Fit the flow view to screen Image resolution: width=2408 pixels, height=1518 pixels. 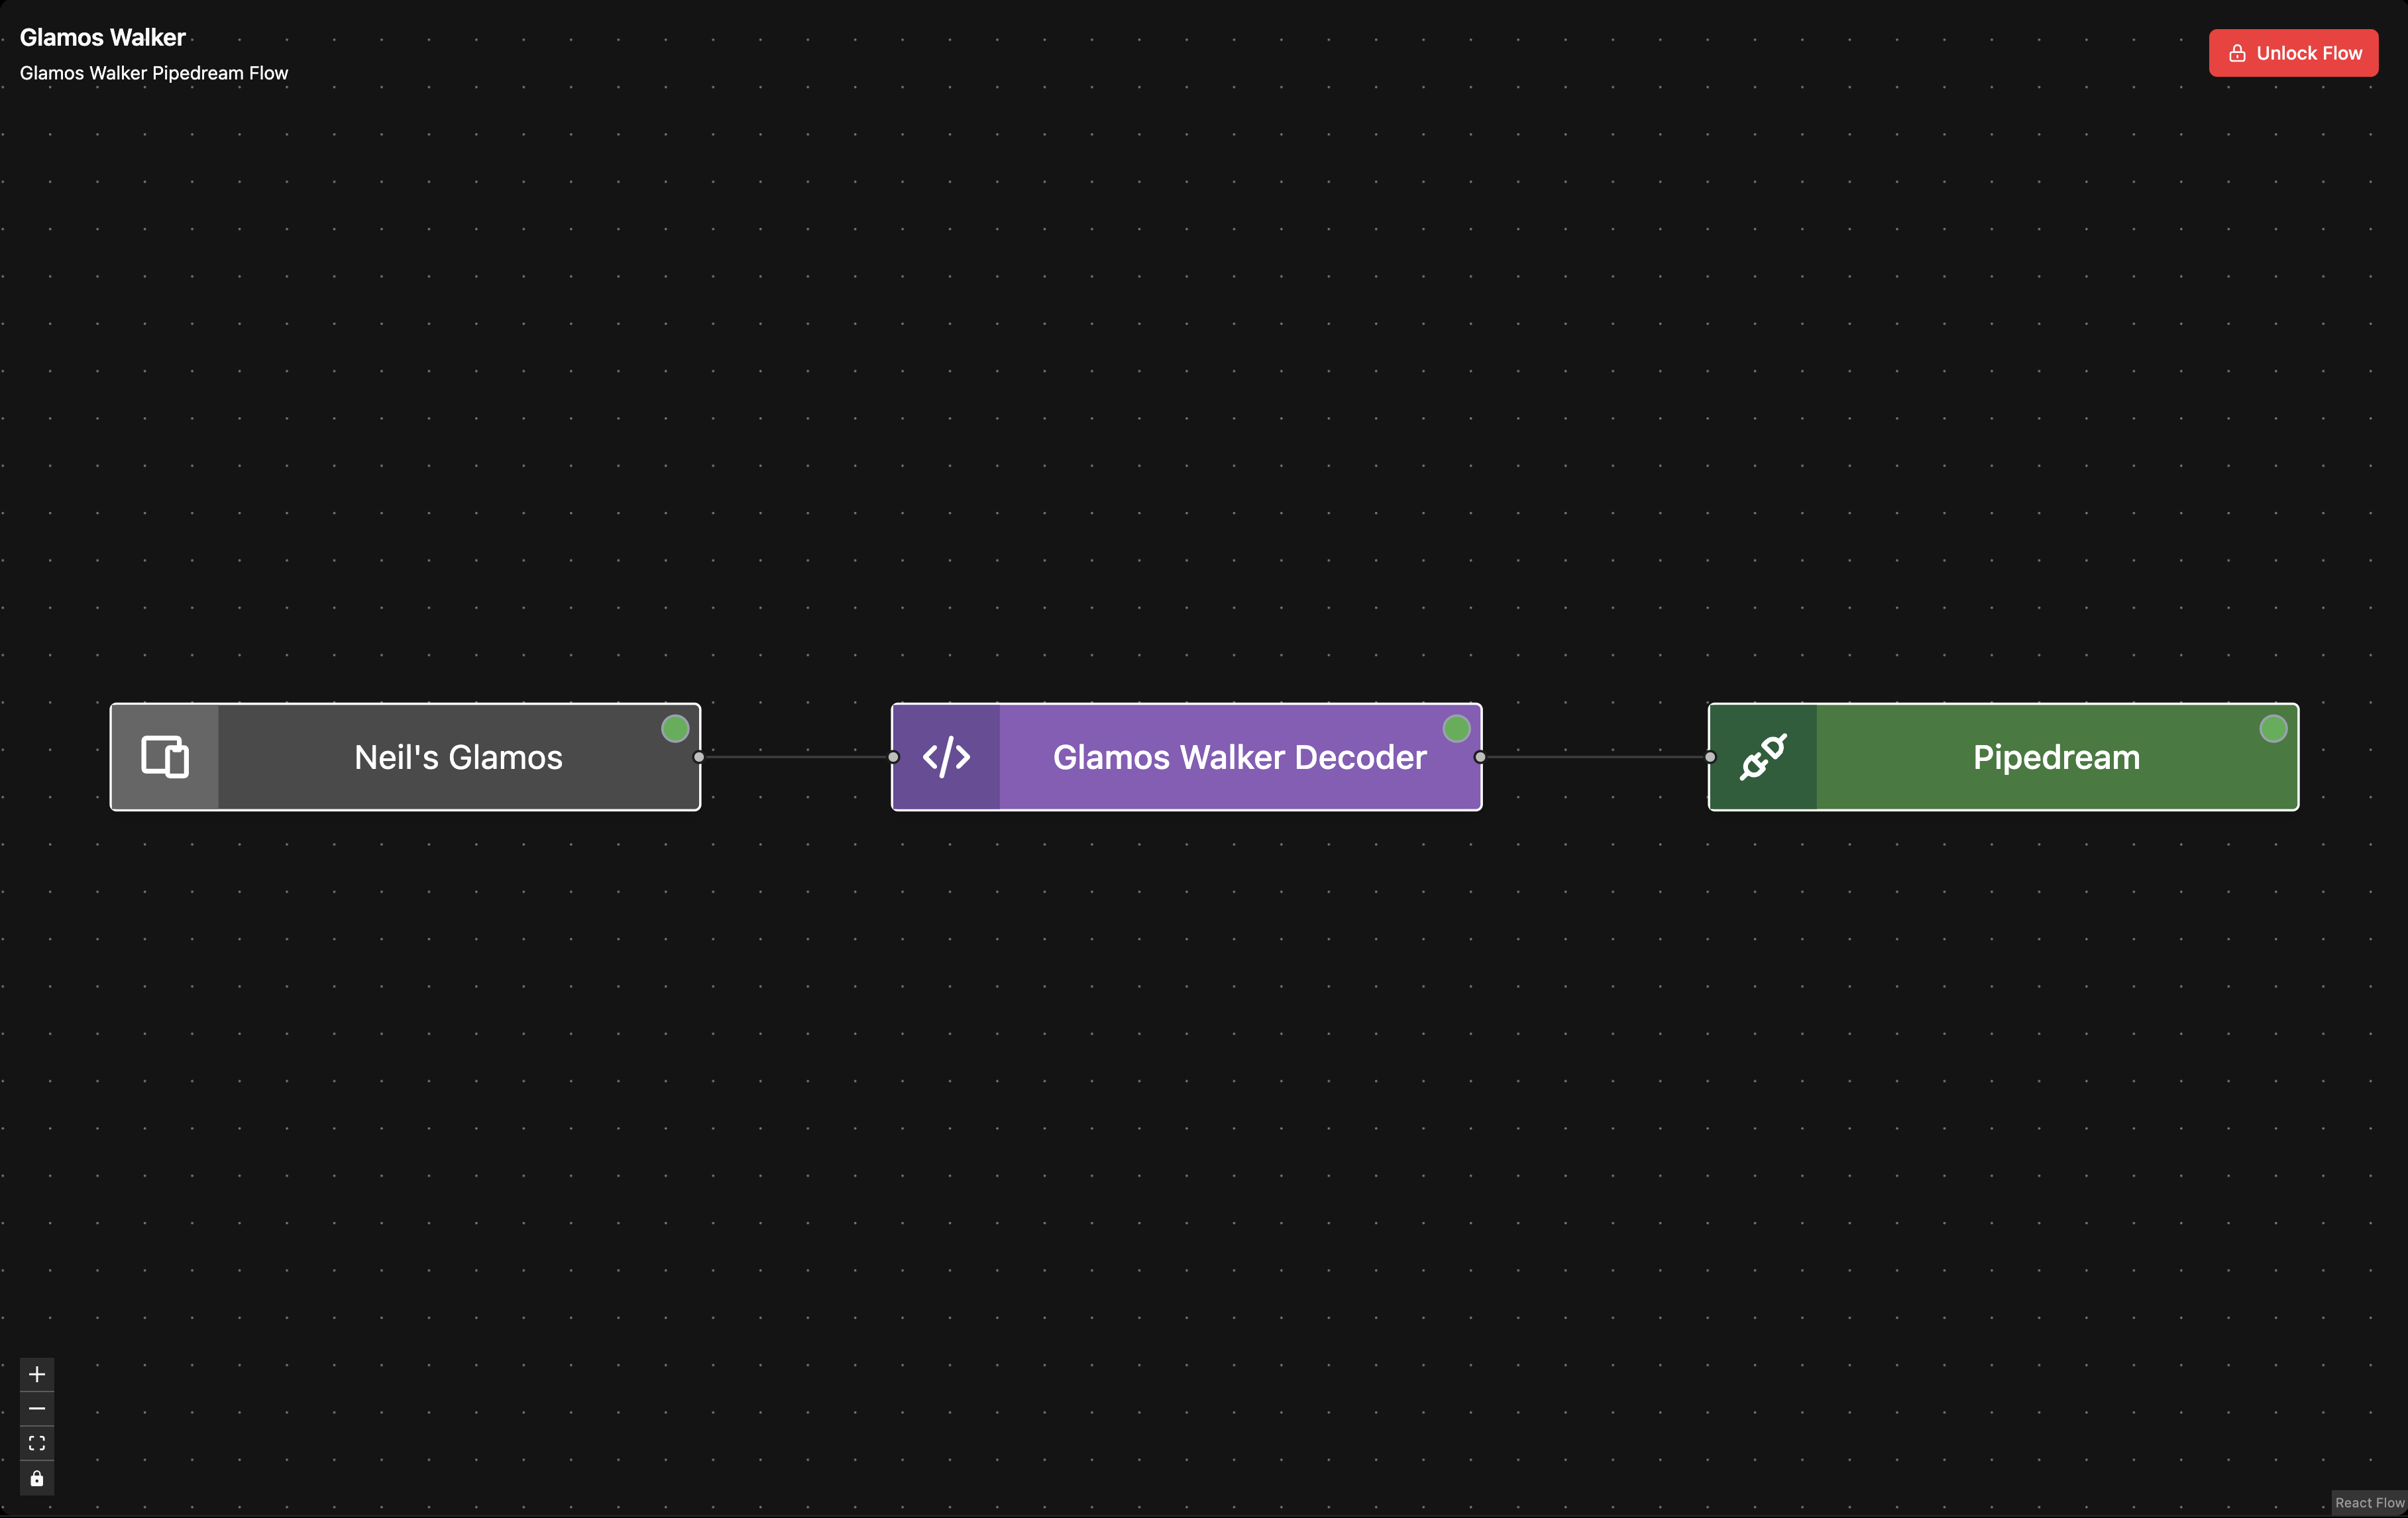click(37, 1443)
